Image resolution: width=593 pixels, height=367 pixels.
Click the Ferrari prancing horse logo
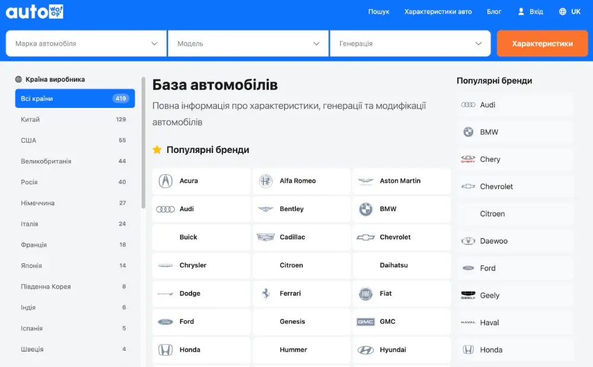tap(266, 293)
